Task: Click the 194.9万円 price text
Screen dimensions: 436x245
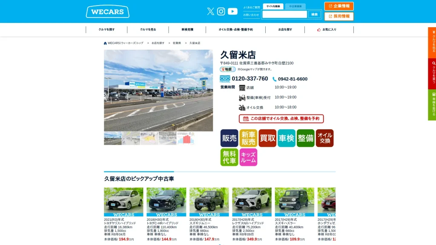Action: pyautogui.click(x=126, y=239)
